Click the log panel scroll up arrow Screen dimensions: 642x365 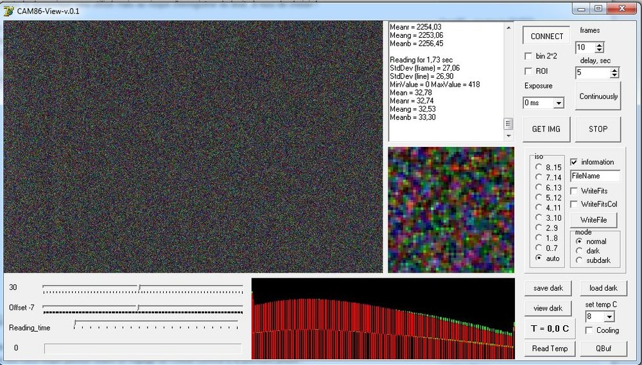508,28
